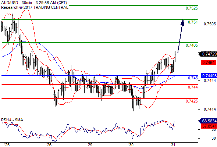Image resolution: width=217 pixels, height=147 pixels.
Task: Click the green 0.7485 resistance label
Action: 192,45
